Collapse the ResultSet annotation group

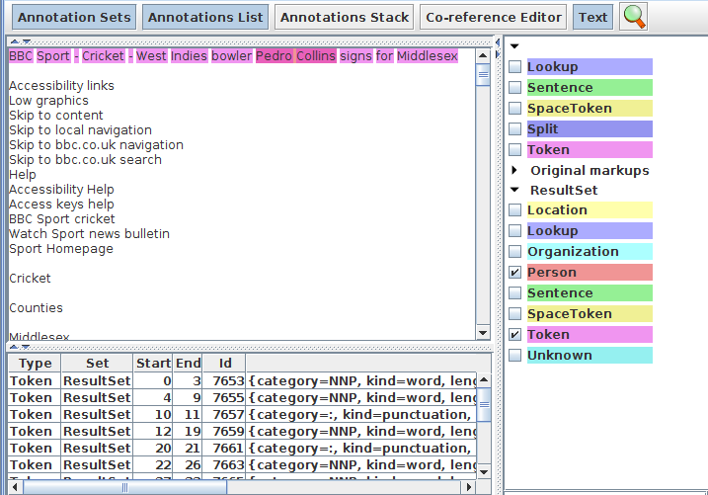click(514, 191)
